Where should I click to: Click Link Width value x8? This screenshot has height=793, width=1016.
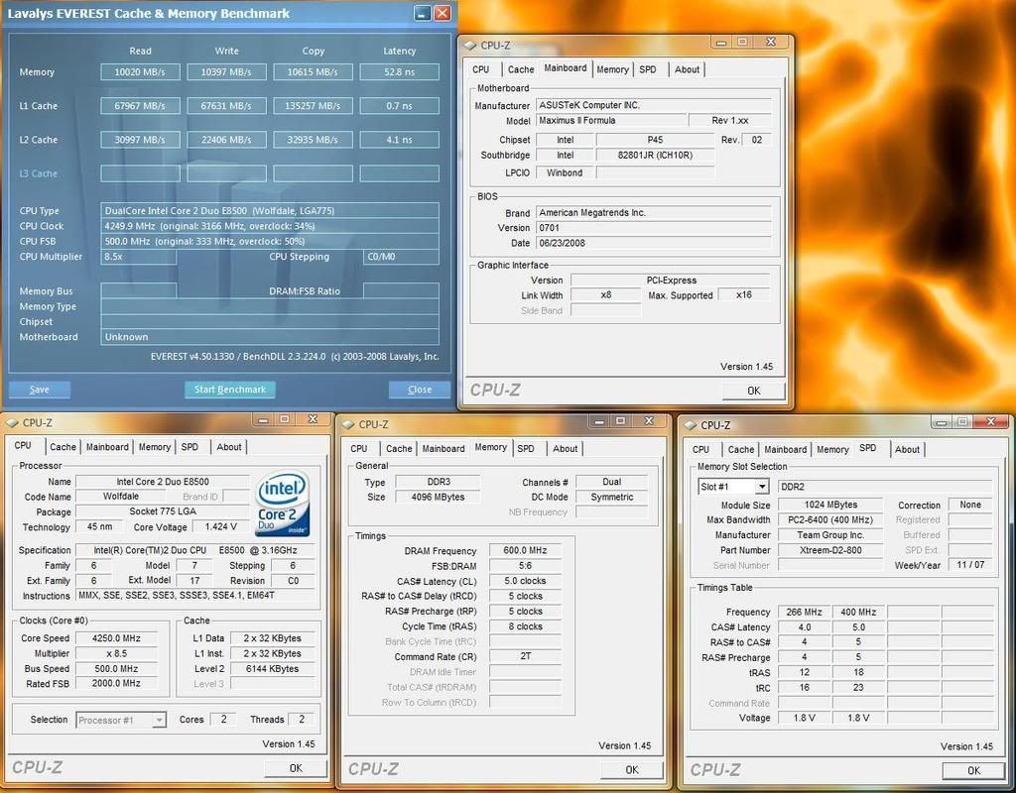coord(606,295)
